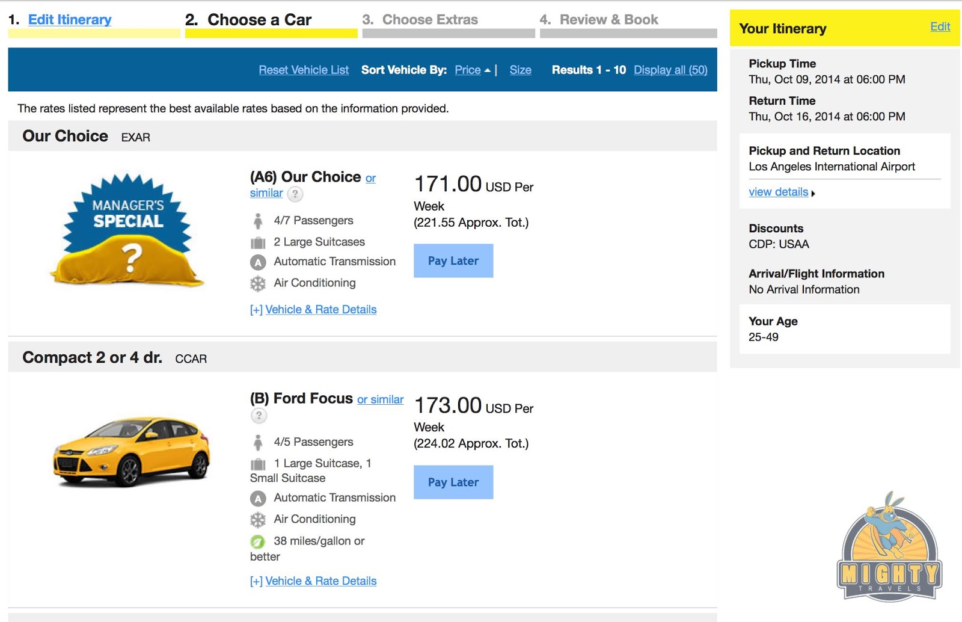
Task: Expand Vehicle & Rate Details for Our Choice
Action: point(313,310)
